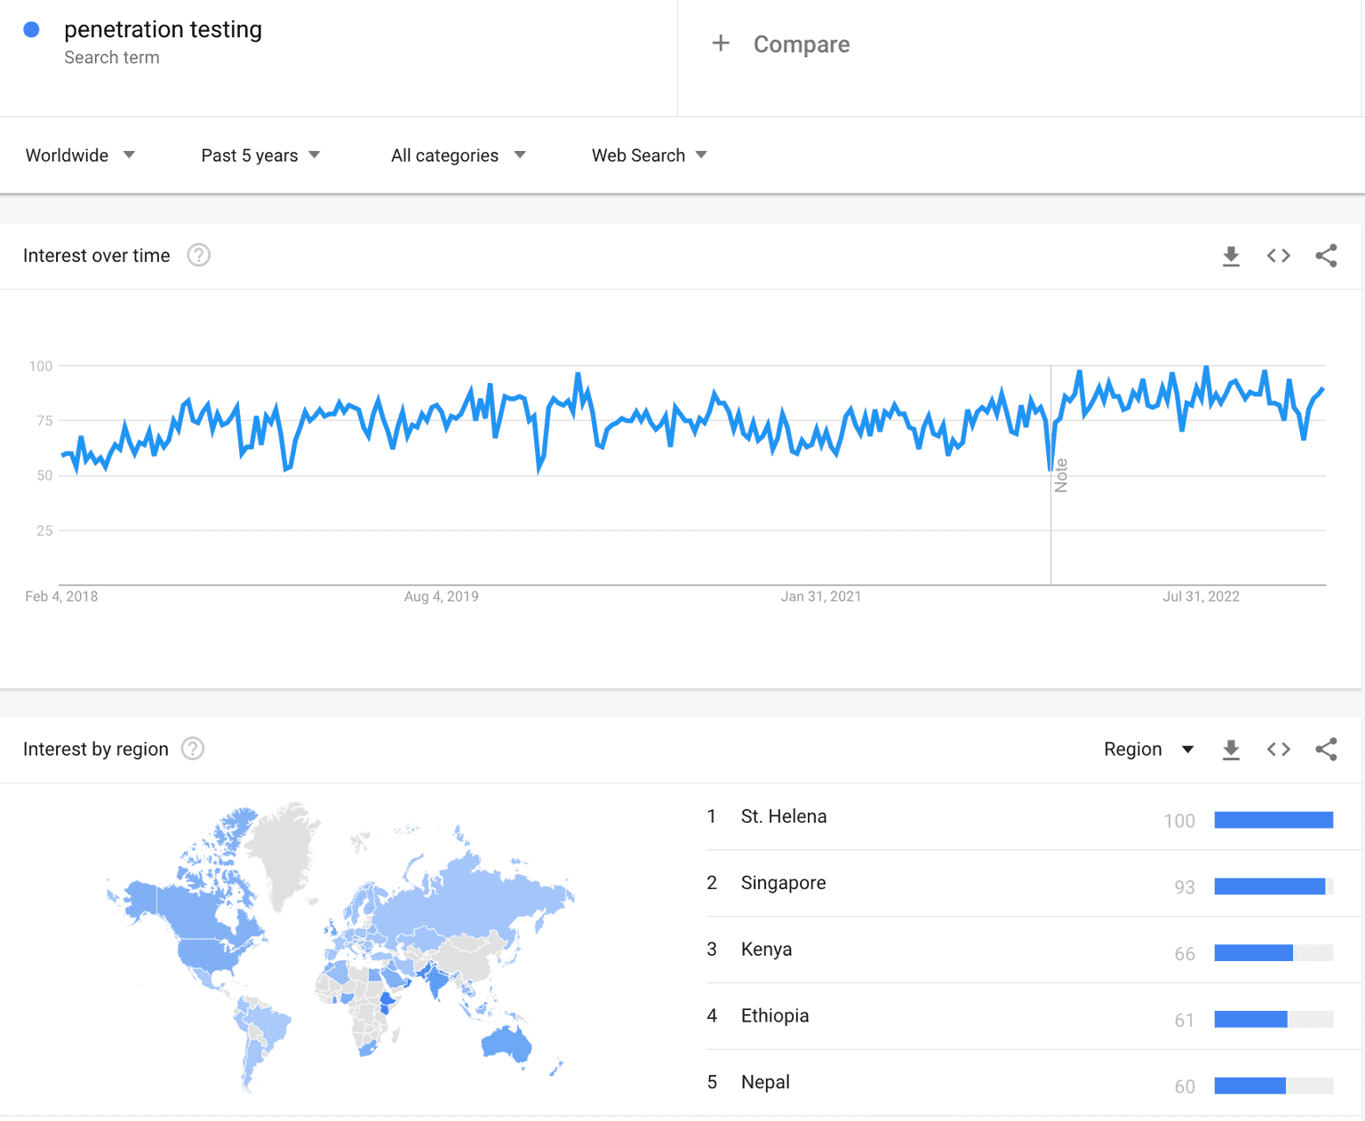
Task: Select the blue search term indicator dot
Action: pyautogui.click(x=32, y=29)
